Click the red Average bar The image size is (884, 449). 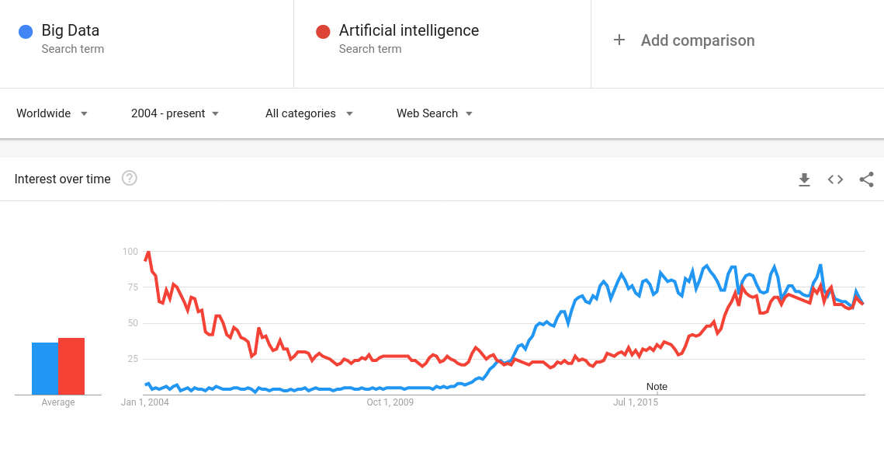pyautogui.click(x=71, y=366)
